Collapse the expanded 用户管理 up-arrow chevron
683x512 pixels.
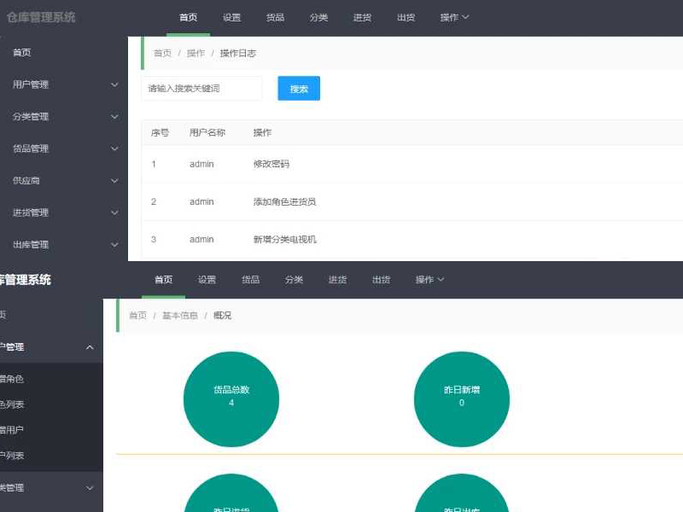click(90, 347)
